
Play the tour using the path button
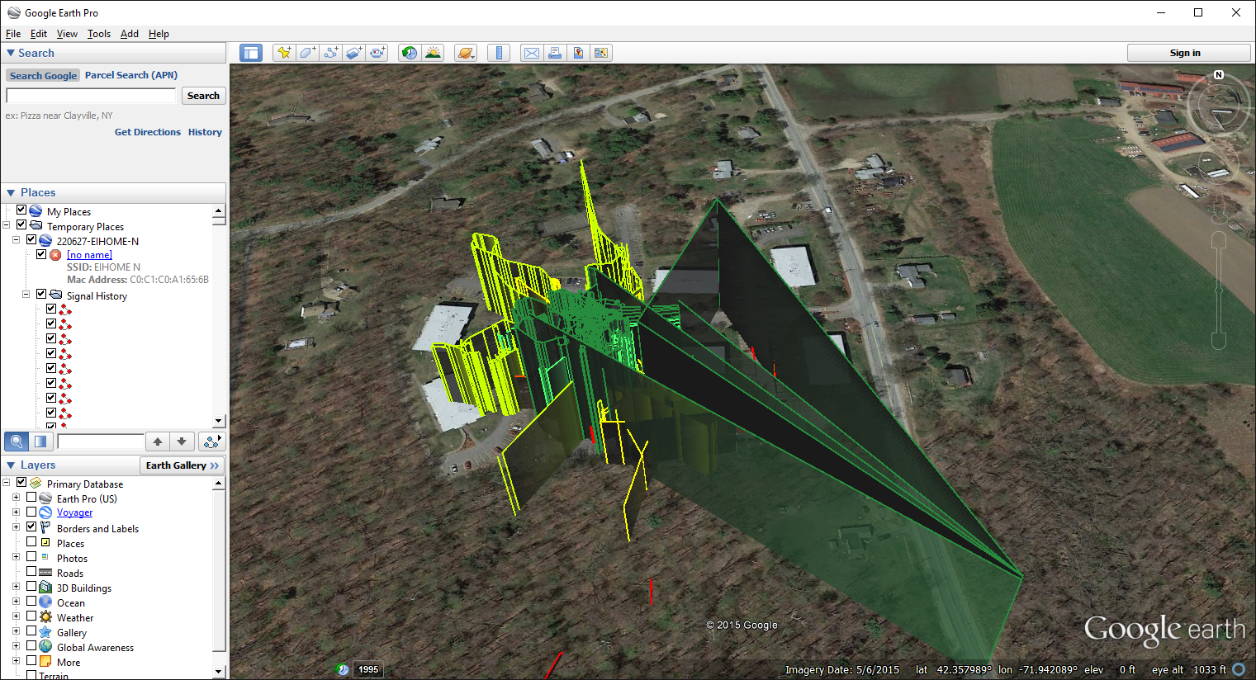point(211,442)
